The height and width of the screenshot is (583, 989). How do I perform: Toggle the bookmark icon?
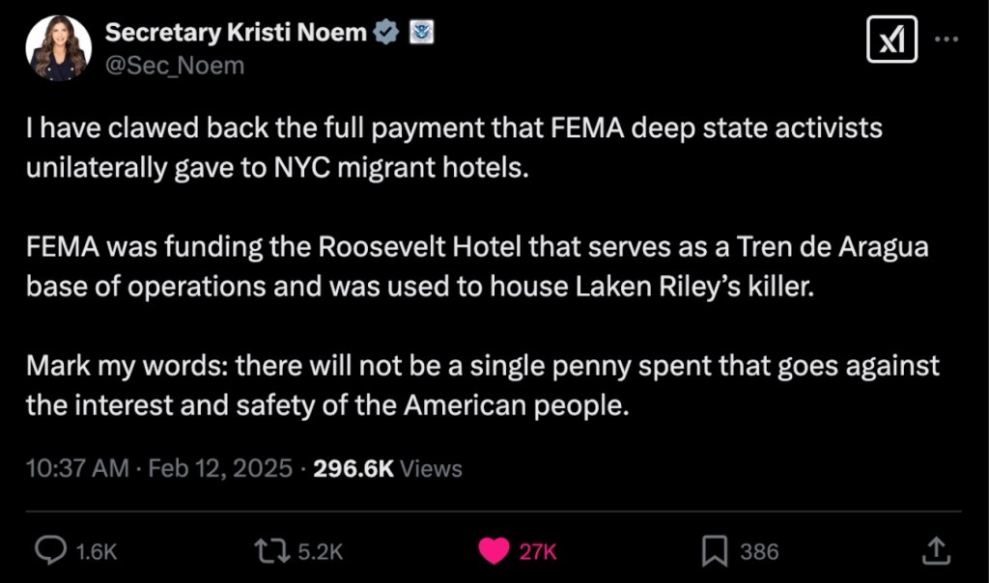pyautogui.click(x=714, y=550)
